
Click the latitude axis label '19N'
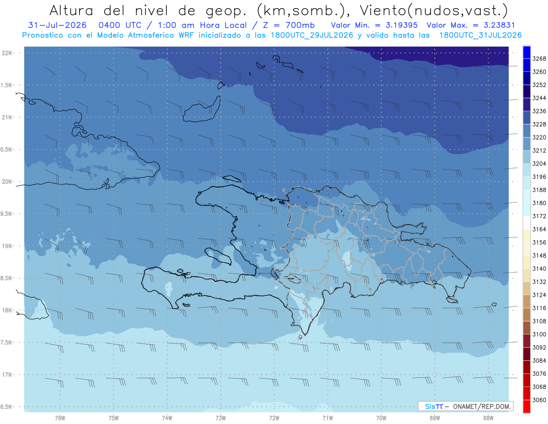click(7, 246)
